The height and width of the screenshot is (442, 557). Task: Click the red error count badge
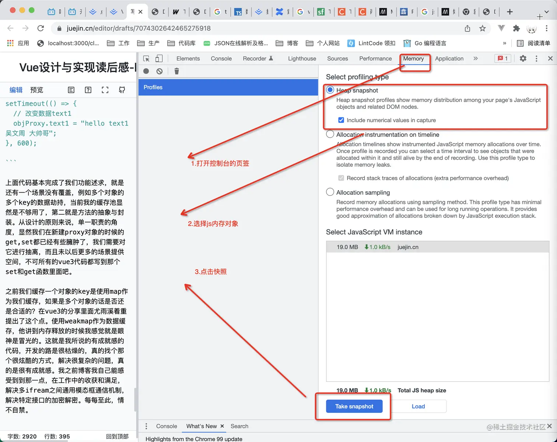point(503,58)
